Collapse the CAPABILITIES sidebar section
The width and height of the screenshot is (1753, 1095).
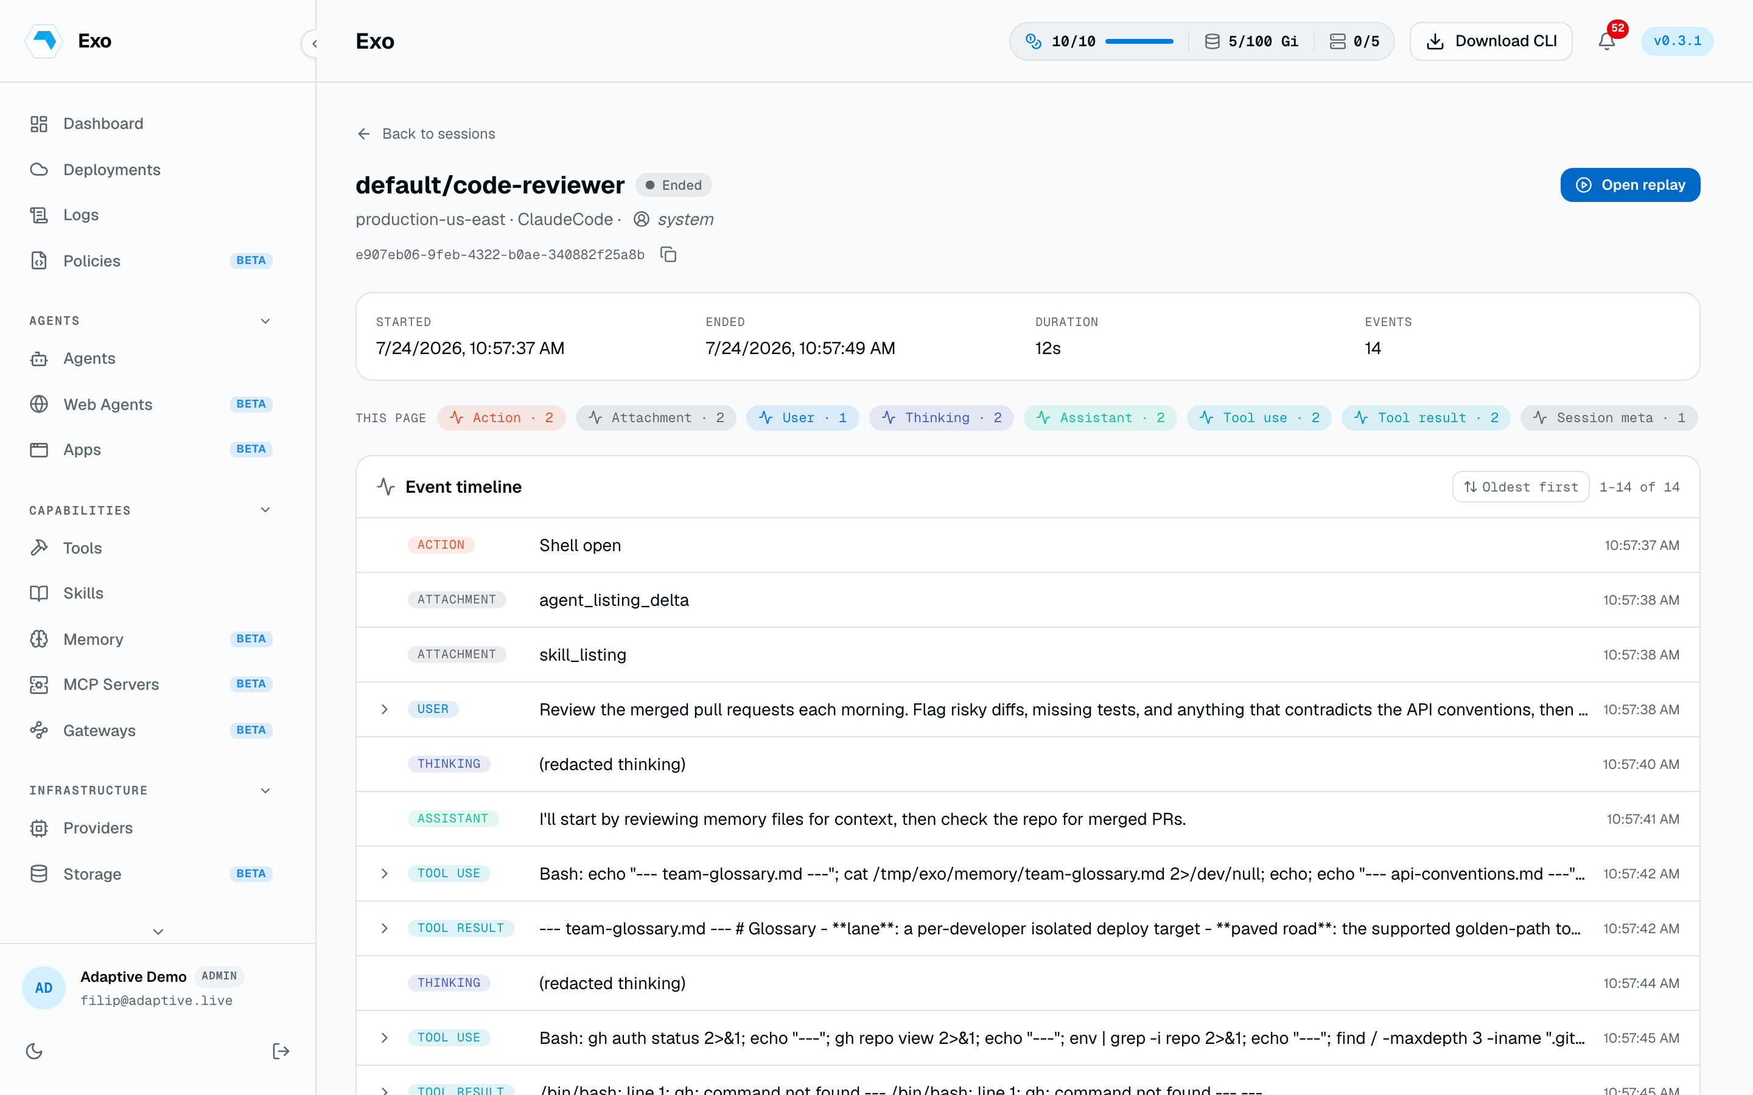[265, 510]
